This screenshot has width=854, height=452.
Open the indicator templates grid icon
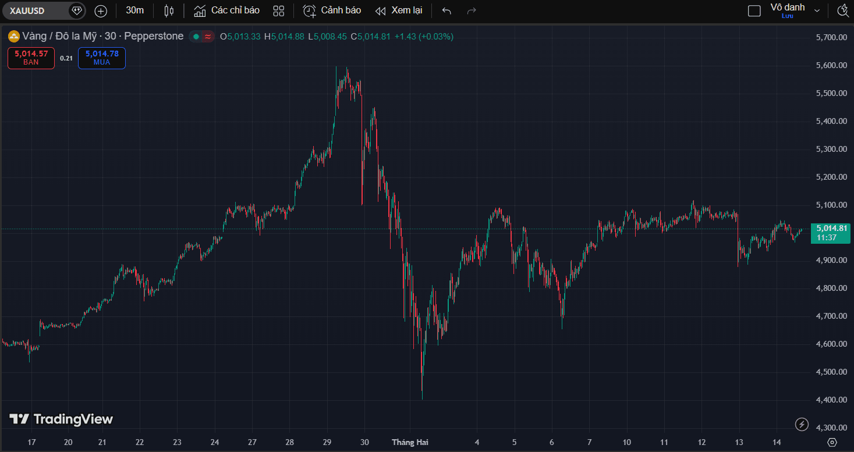click(279, 10)
